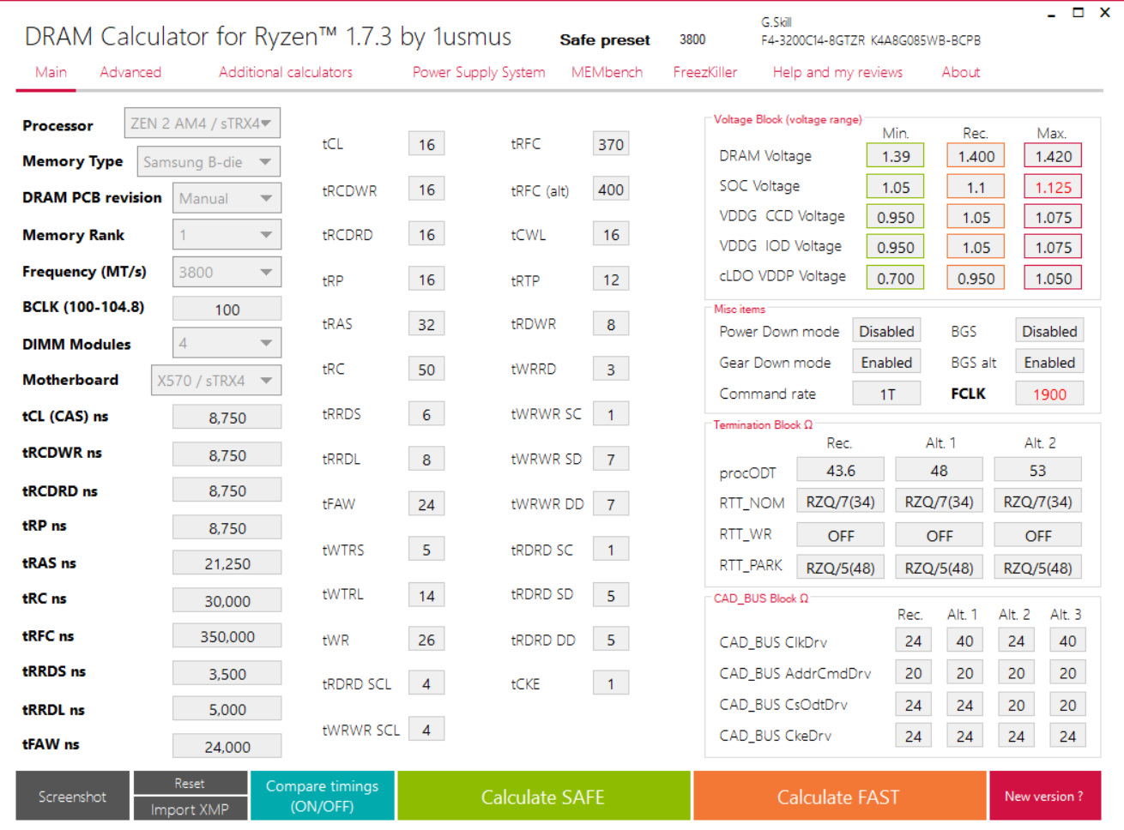Screen dimensions: 1124x830
Task: Switch to FreezKiller tab
Action: 705,72
